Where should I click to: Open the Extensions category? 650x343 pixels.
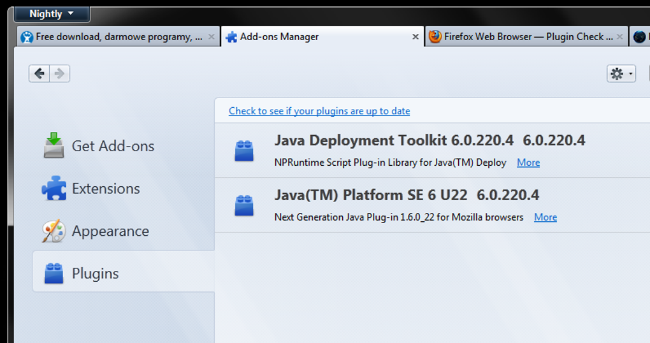point(124,189)
